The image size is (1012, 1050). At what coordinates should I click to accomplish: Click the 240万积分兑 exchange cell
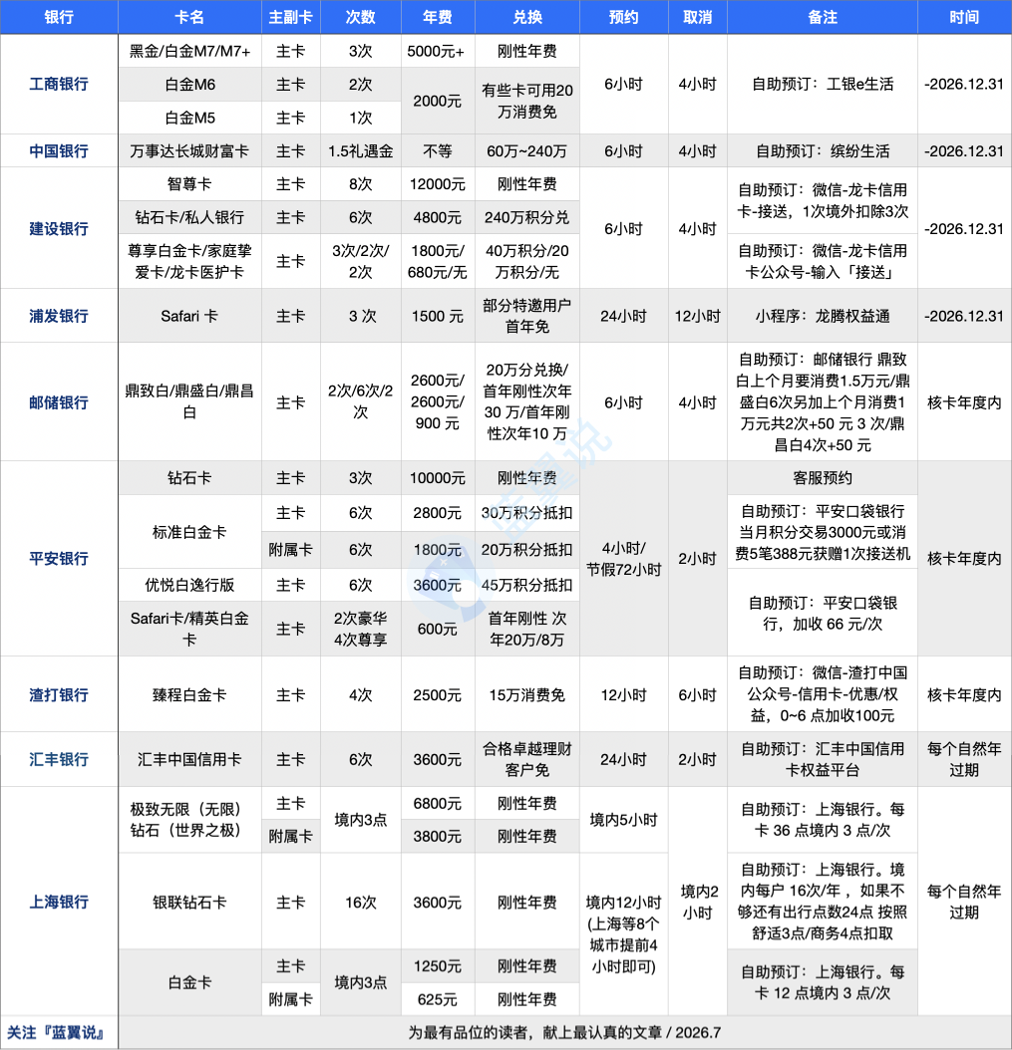point(527,217)
